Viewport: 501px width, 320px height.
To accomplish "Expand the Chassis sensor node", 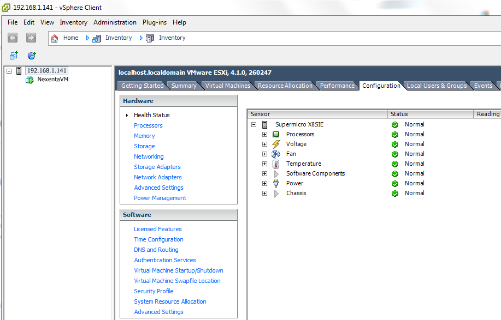I will [264, 194].
